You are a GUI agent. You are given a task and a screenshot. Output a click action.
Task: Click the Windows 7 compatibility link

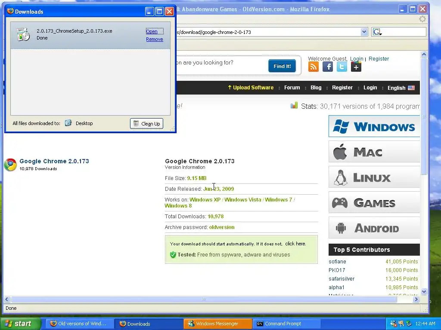279,199
